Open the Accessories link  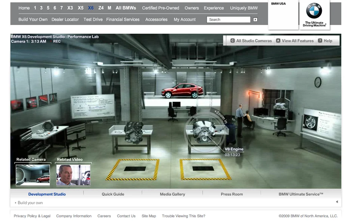156,19
